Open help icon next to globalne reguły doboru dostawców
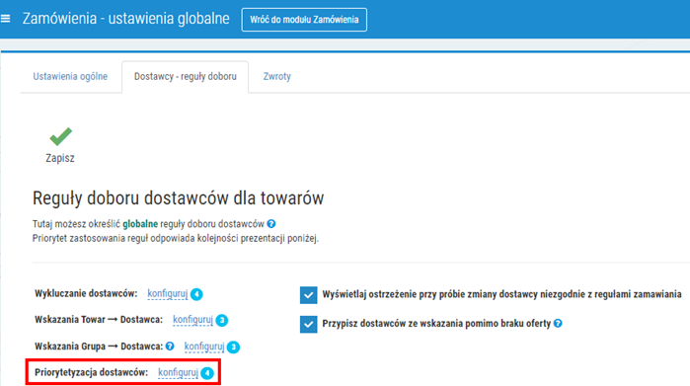The image size is (690, 386). (x=271, y=223)
